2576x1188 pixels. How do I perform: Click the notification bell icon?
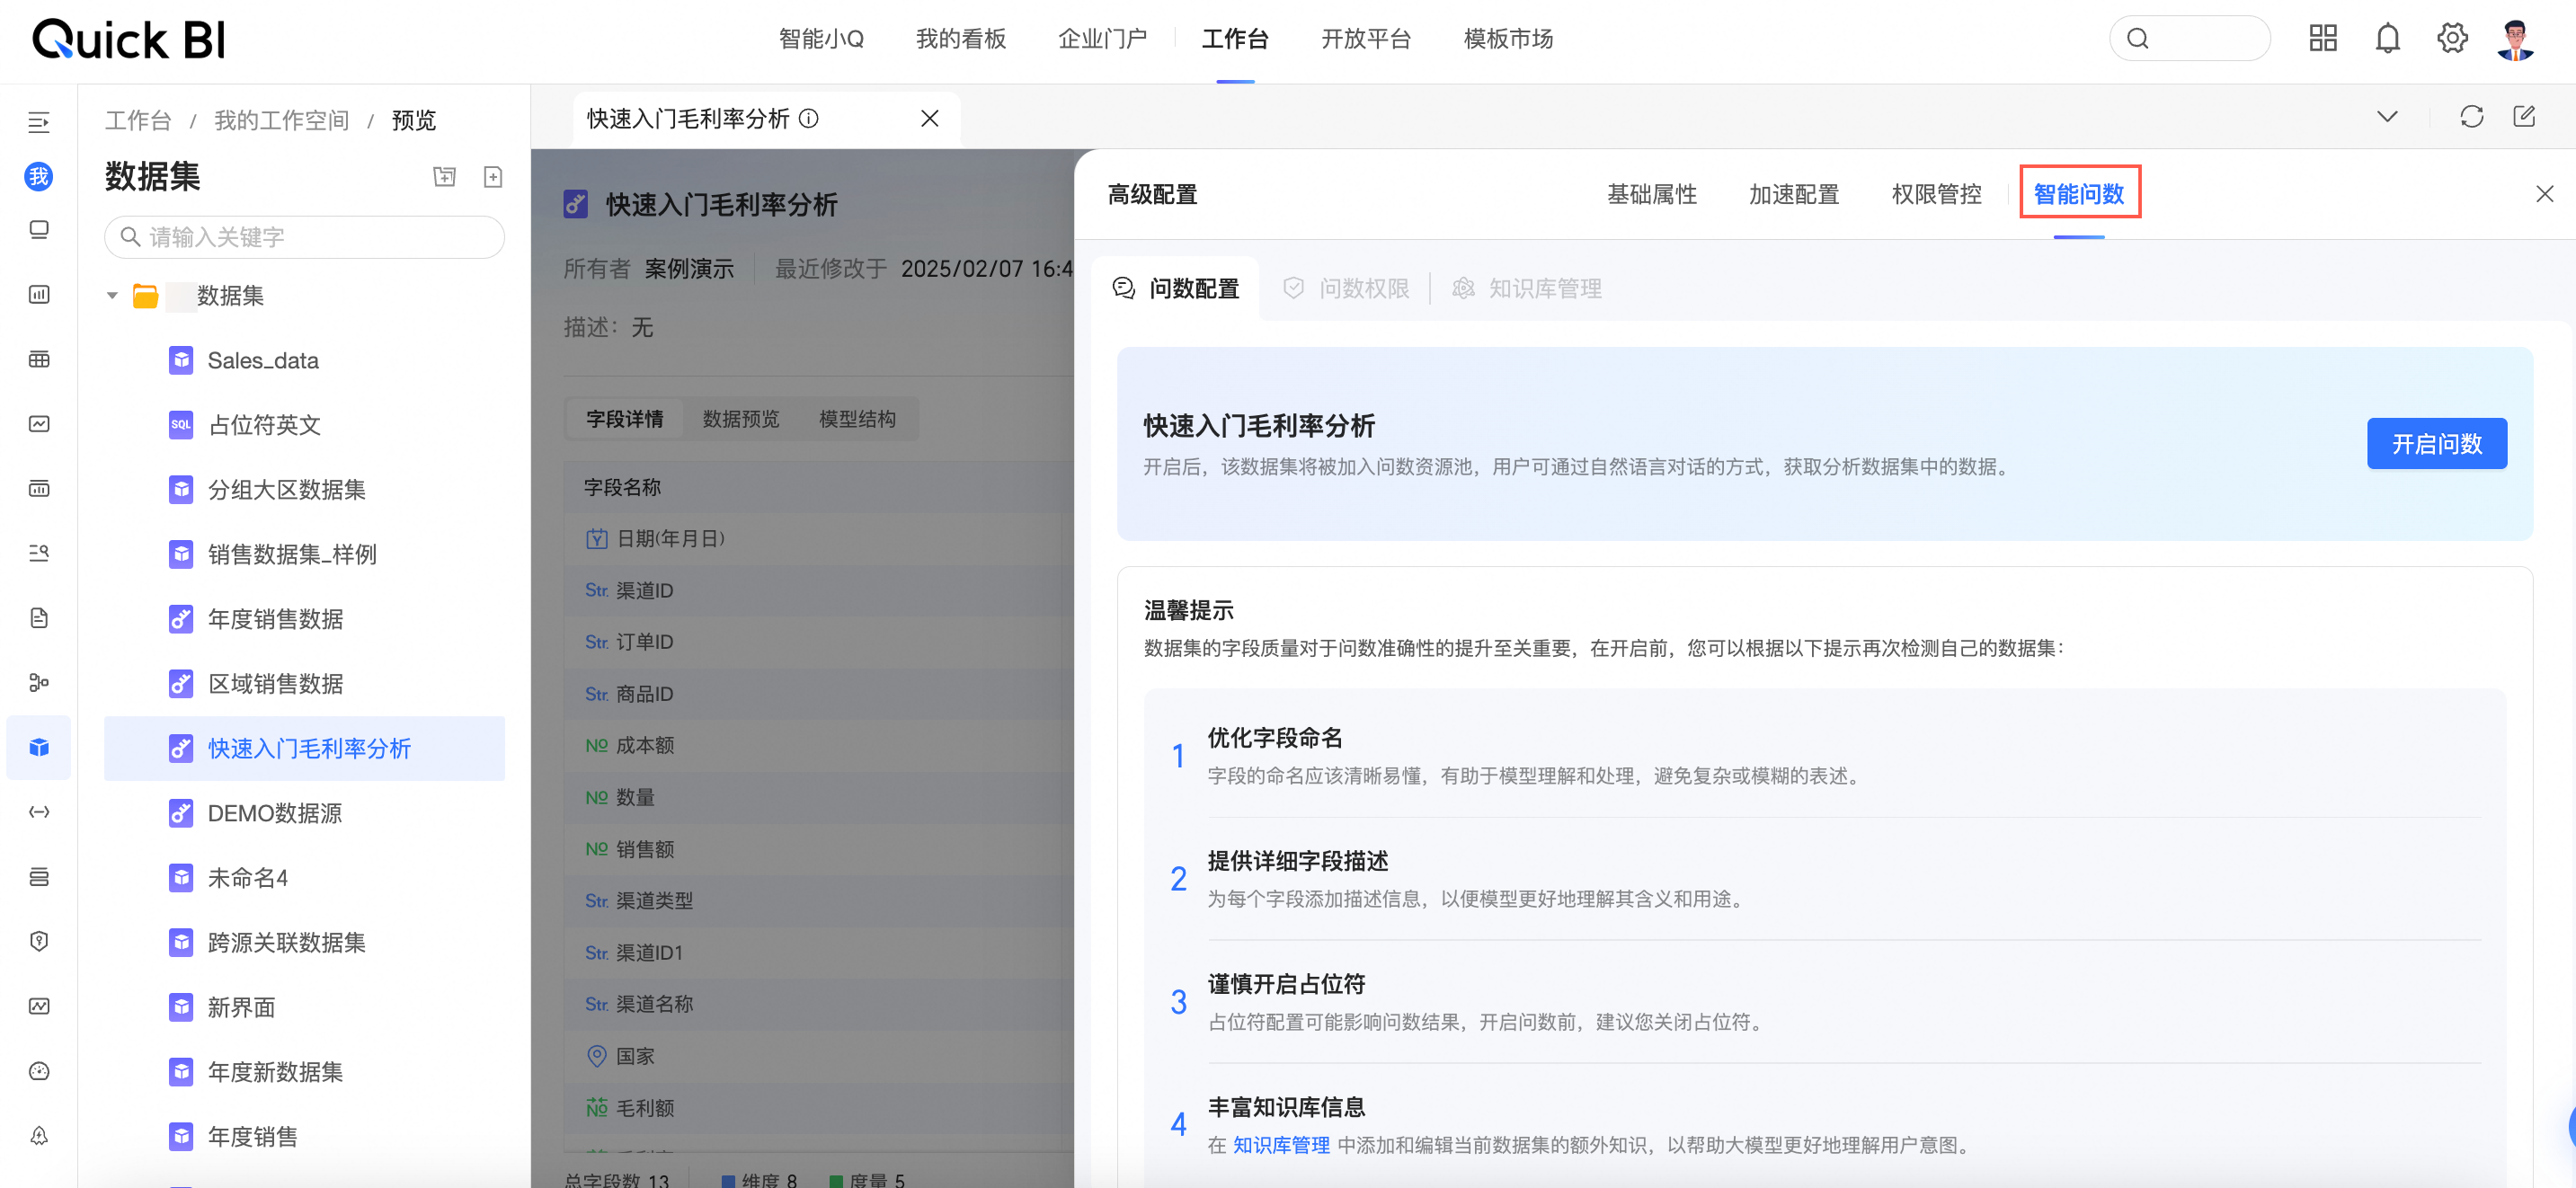pos(2387,39)
